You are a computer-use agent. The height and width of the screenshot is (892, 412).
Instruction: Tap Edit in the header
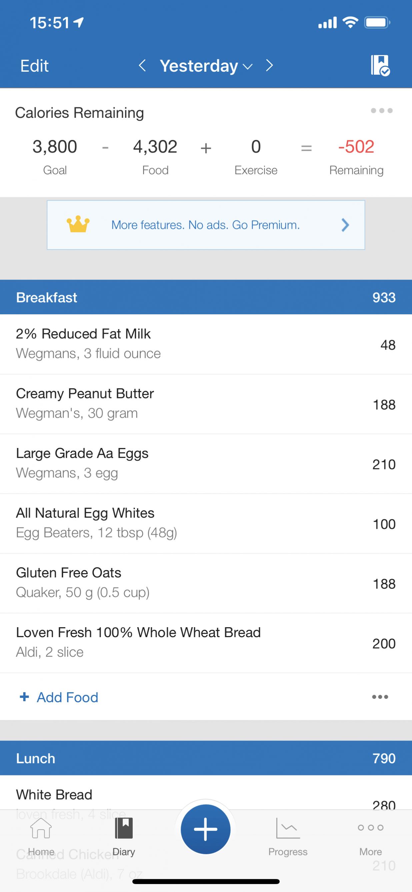[34, 66]
